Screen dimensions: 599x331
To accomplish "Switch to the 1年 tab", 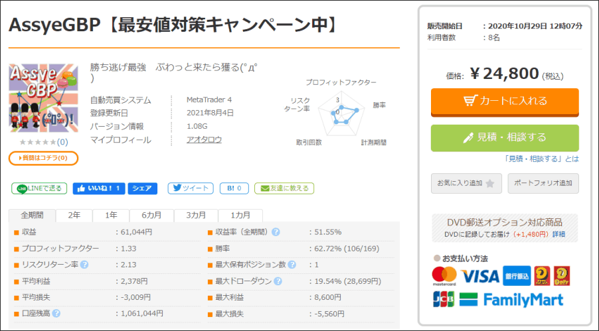I will pyautogui.click(x=111, y=216).
